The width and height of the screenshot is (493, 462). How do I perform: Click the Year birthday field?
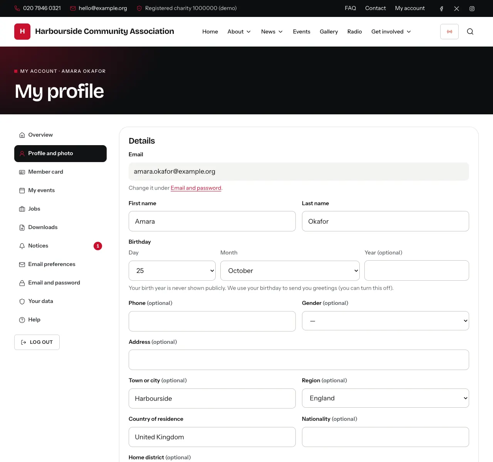[417, 270]
